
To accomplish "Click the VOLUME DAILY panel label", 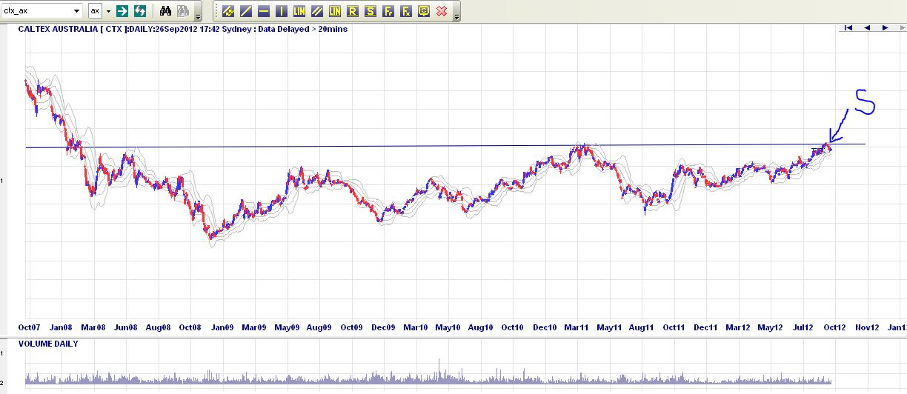I will [x=48, y=344].
